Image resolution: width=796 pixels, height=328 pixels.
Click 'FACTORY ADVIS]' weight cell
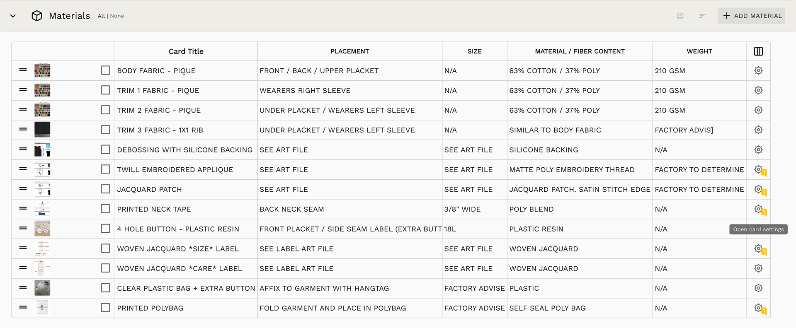699,130
